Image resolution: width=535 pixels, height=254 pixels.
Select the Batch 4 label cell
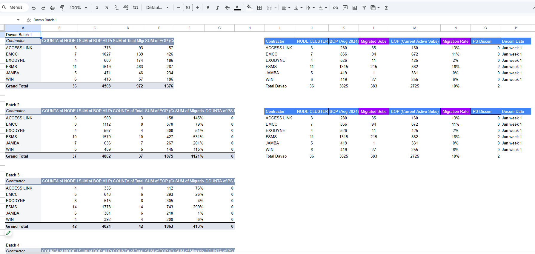pos(23,245)
